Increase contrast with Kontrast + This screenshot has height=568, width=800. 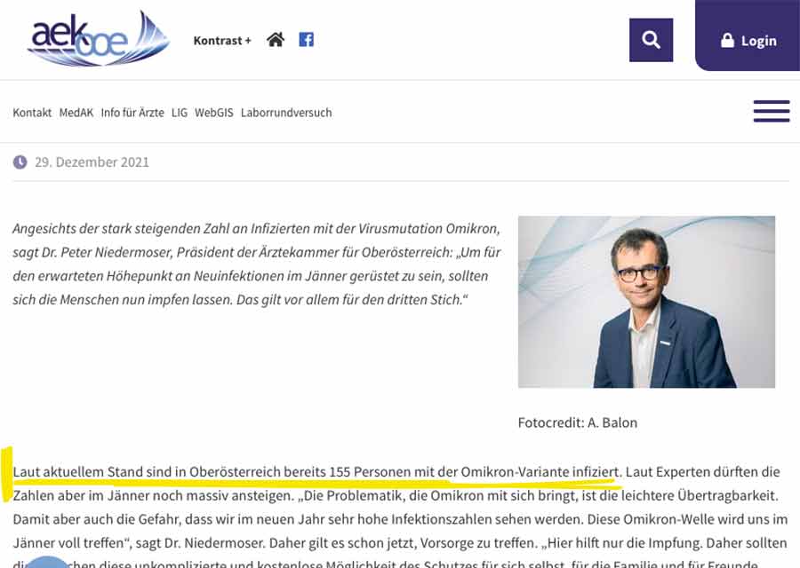tap(222, 40)
